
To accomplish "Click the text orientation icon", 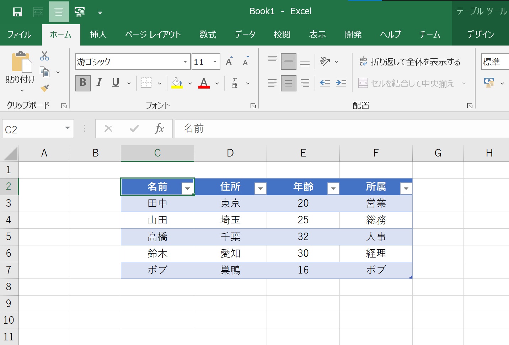I will 325,62.
